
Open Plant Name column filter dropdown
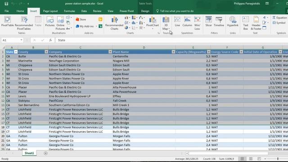tap(173, 52)
